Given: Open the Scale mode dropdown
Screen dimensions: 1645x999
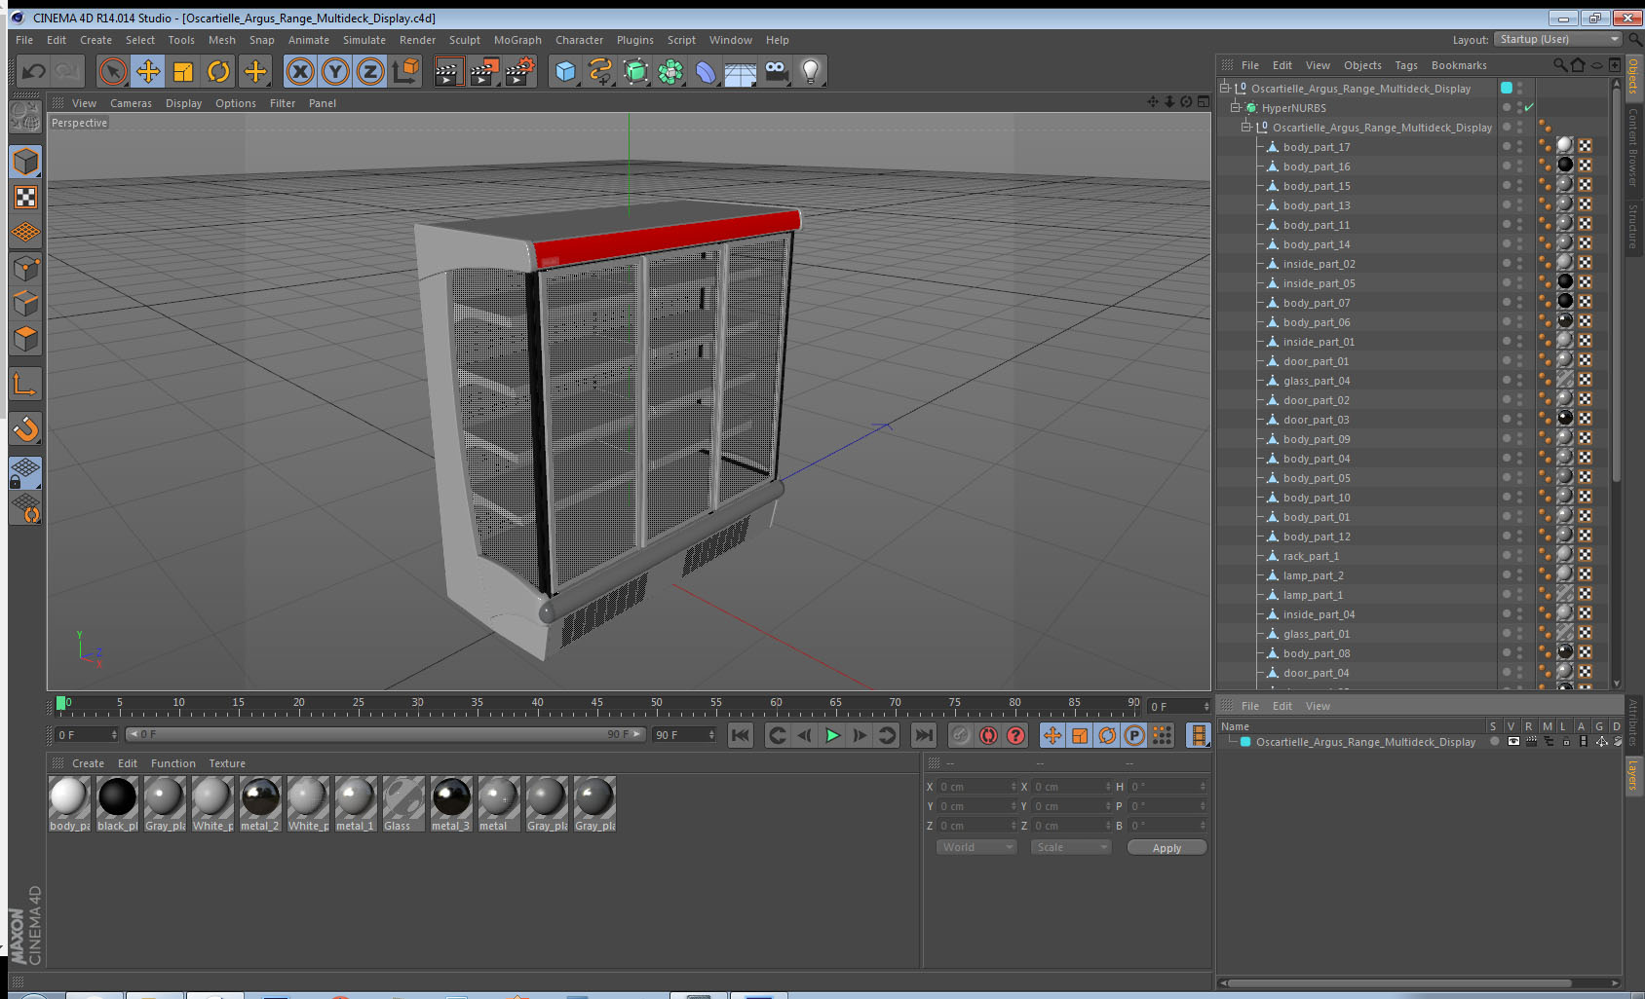Looking at the screenshot, I should tap(1071, 847).
